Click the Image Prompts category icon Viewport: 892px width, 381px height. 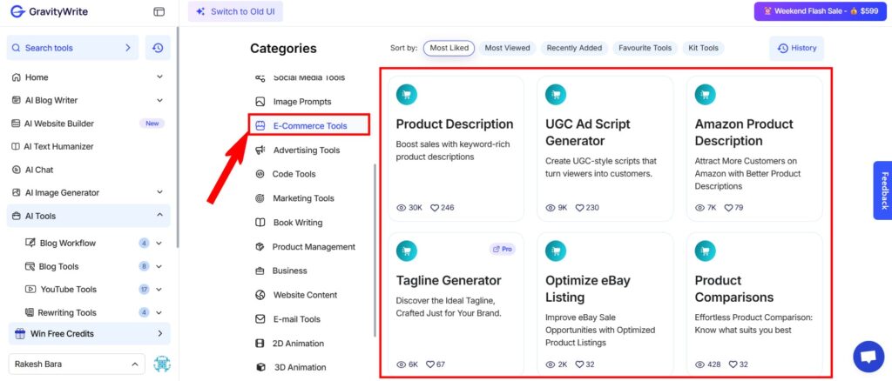(x=260, y=102)
